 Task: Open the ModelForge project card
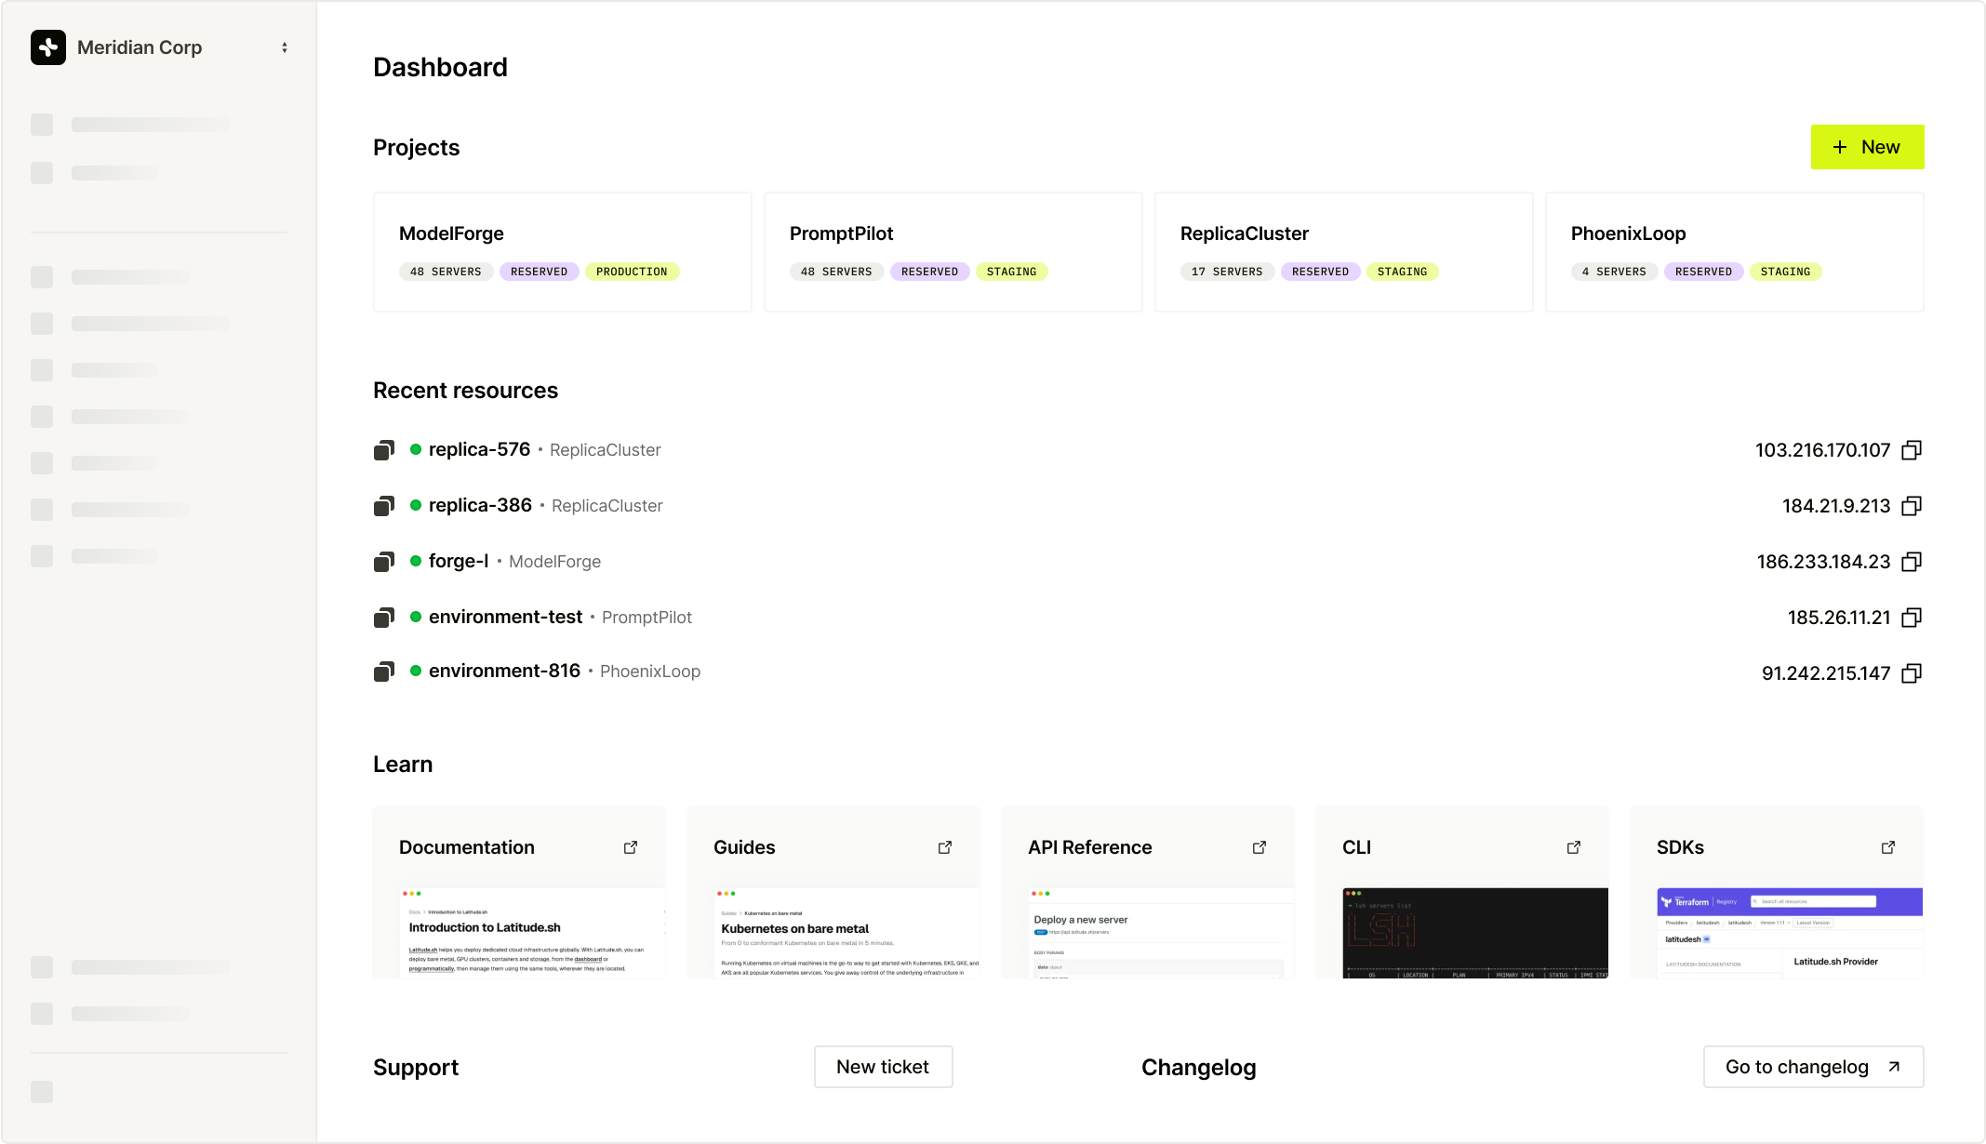563,252
